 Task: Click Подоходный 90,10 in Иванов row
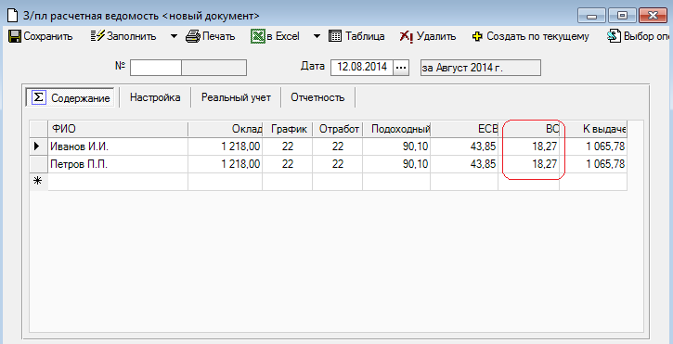pyautogui.click(x=396, y=147)
